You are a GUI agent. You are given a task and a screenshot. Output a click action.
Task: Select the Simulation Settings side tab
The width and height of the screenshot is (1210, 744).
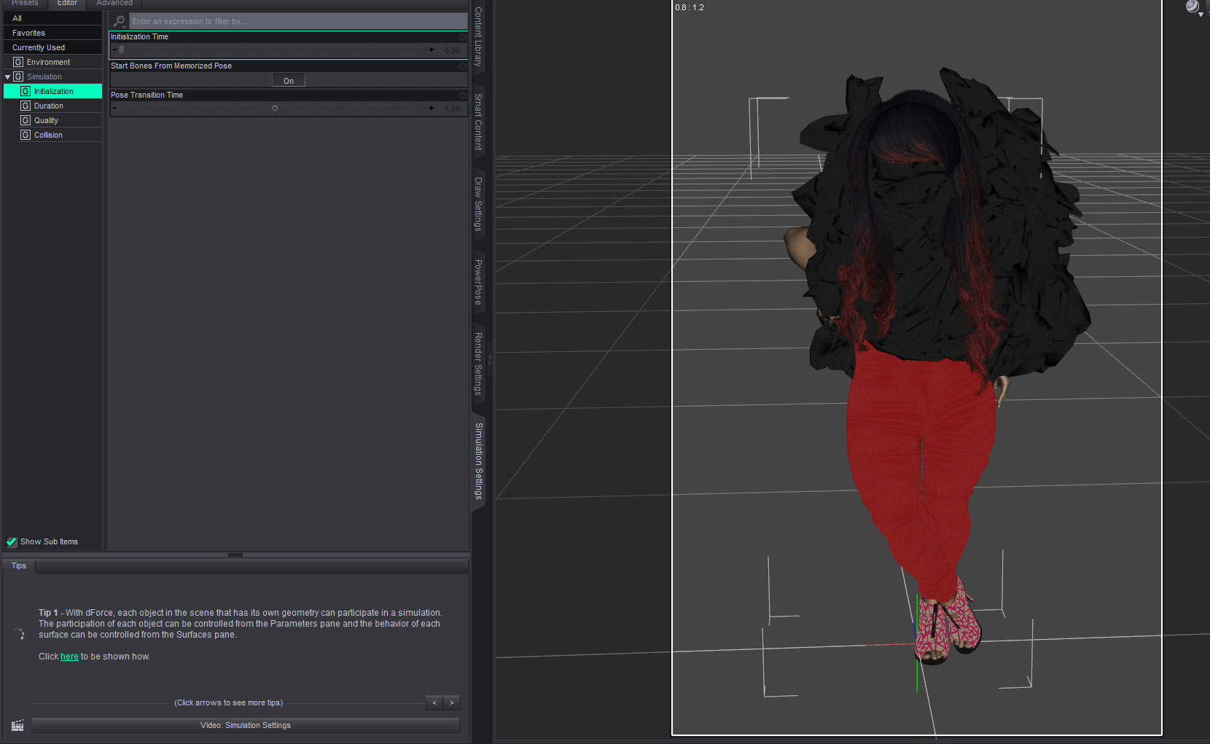pyautogui.click(x=478, y=461)
